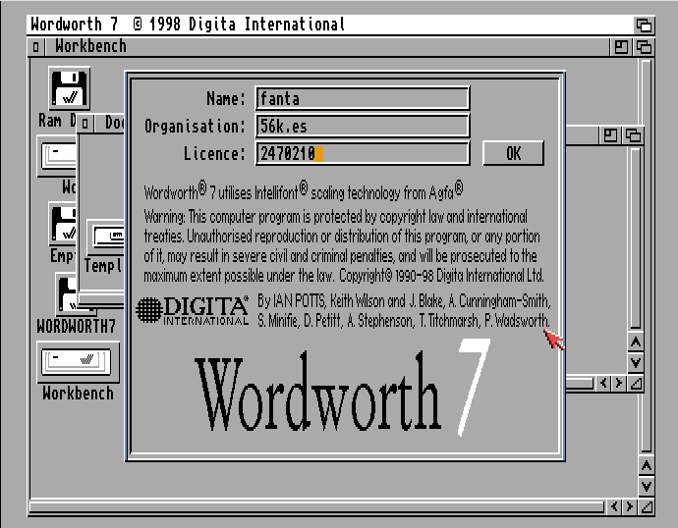This screenshot has height=528, width=678.
Task: Open the Ram Disk icon
Action: pos(69,90)
